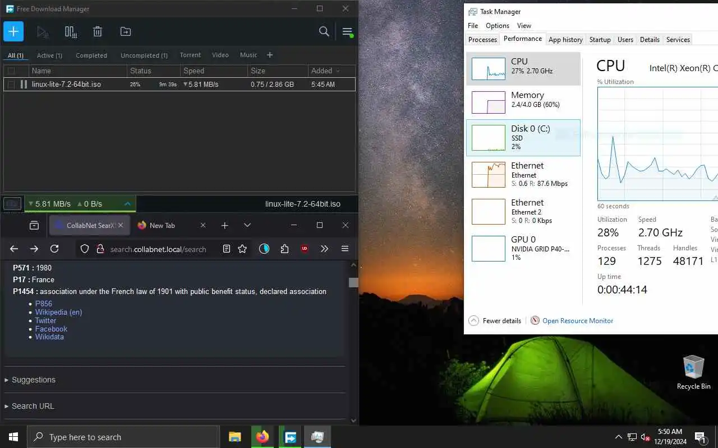Click the tracking protection shield icon

click(85, 249)
